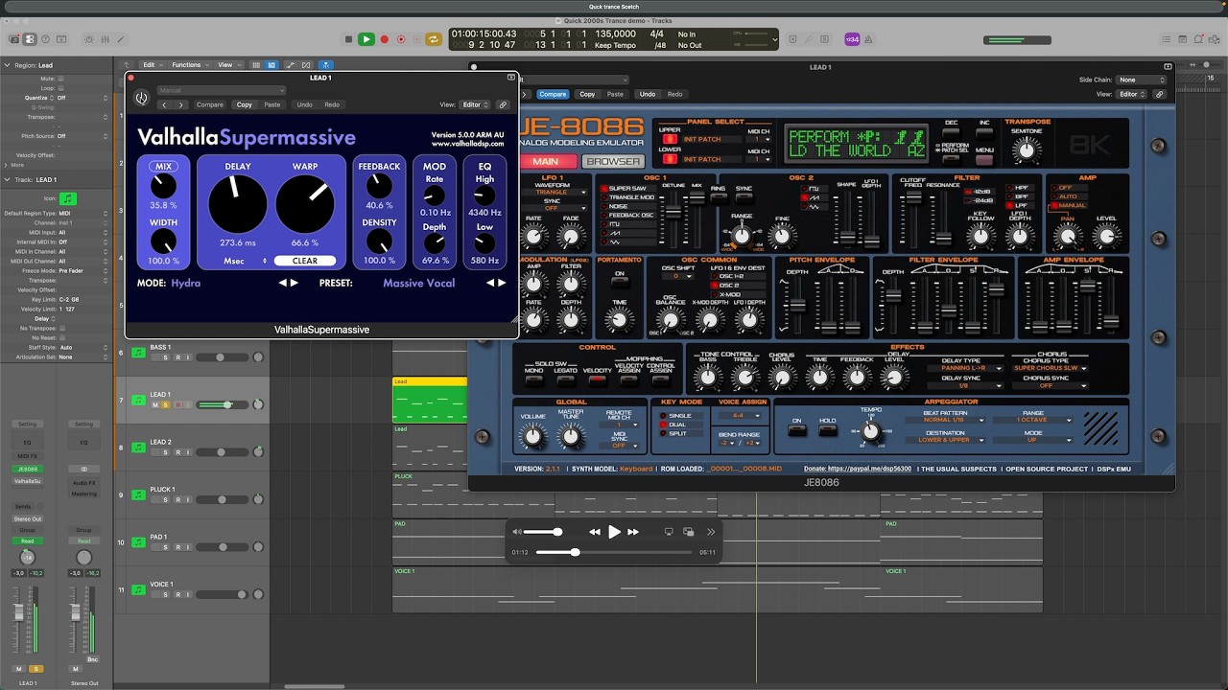Click the Stop transport button
Screen dimensions: 1228x690
pos(348,39)
